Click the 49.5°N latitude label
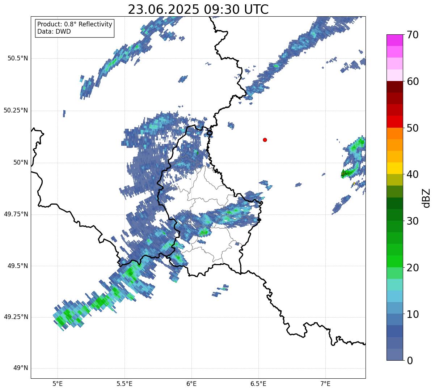435x391 pixels. click(x=18, y=266)
